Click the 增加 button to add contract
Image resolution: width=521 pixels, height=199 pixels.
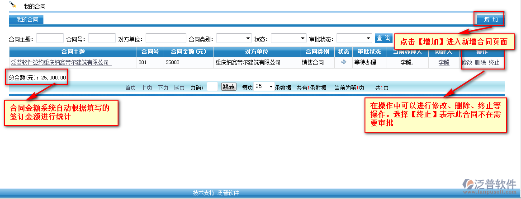tap(490, 19)
